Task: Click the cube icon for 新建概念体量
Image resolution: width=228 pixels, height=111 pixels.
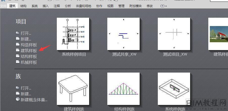Action: coord(18,99)
